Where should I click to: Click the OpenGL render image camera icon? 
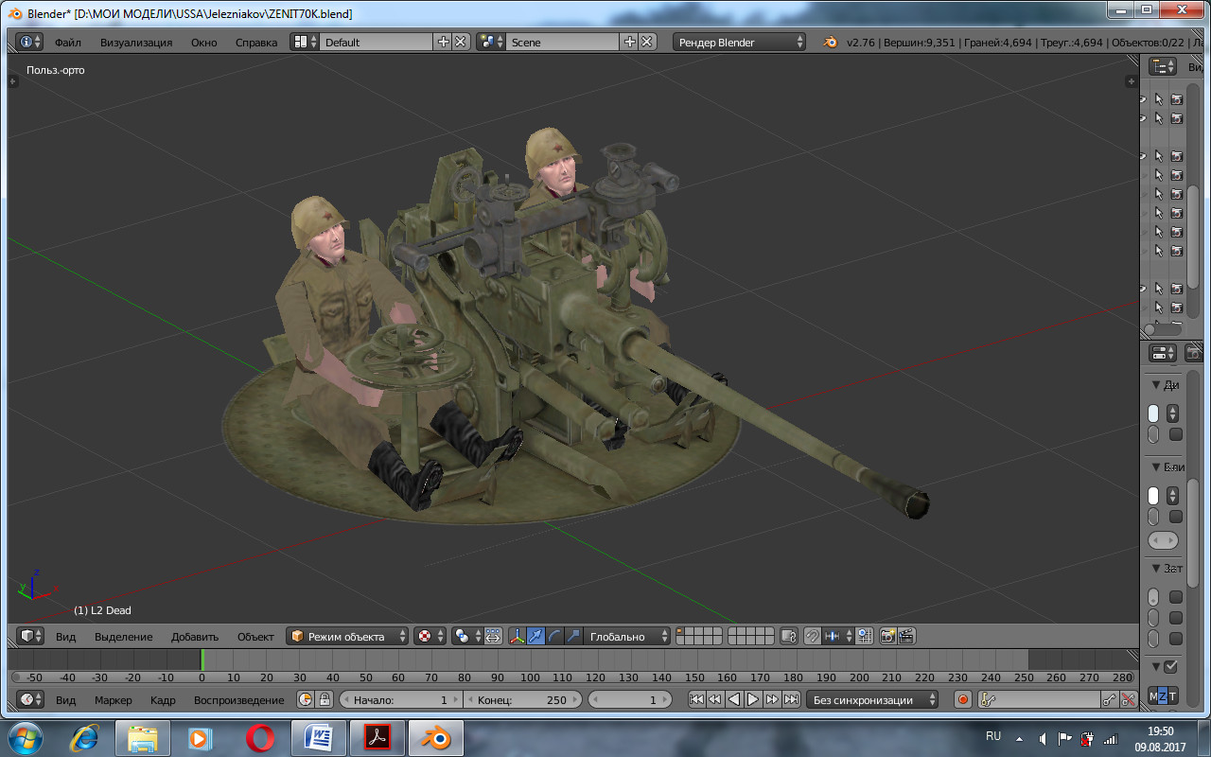click(x=887, y=636)
